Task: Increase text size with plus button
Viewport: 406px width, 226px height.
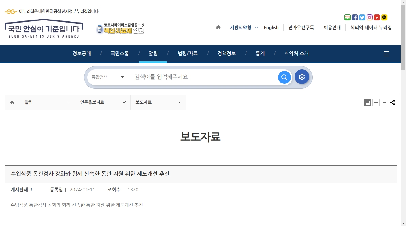Action: 376,102
